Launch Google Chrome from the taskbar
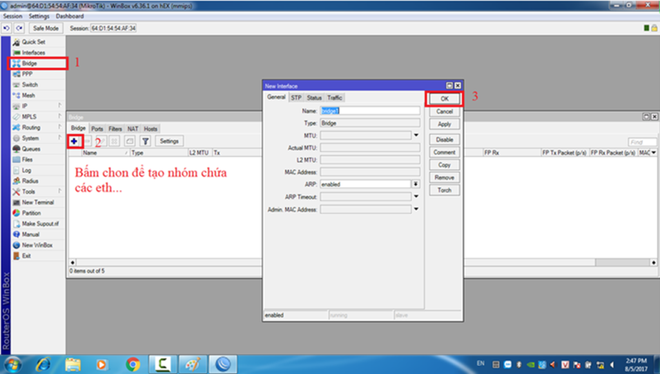 pyautogui.click(x=133, y=364)
